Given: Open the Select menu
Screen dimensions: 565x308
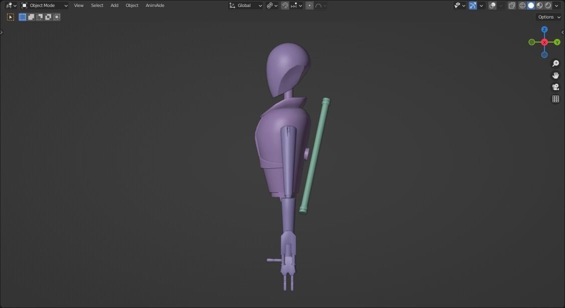Looking at the screenshot, I should click(97, 6).
